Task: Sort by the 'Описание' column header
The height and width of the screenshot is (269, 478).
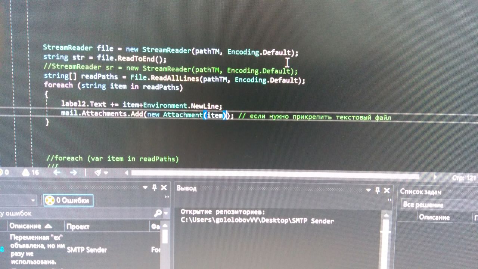Action: coord(31,226)
